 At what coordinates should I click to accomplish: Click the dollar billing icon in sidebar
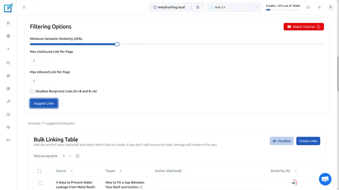point(8,89)
